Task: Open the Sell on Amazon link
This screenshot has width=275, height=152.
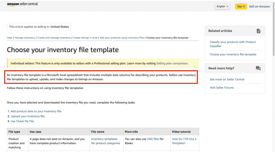Action: pos(259,7)
